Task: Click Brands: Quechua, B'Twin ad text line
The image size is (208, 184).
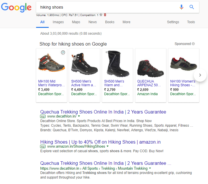Action: [109, 130]
